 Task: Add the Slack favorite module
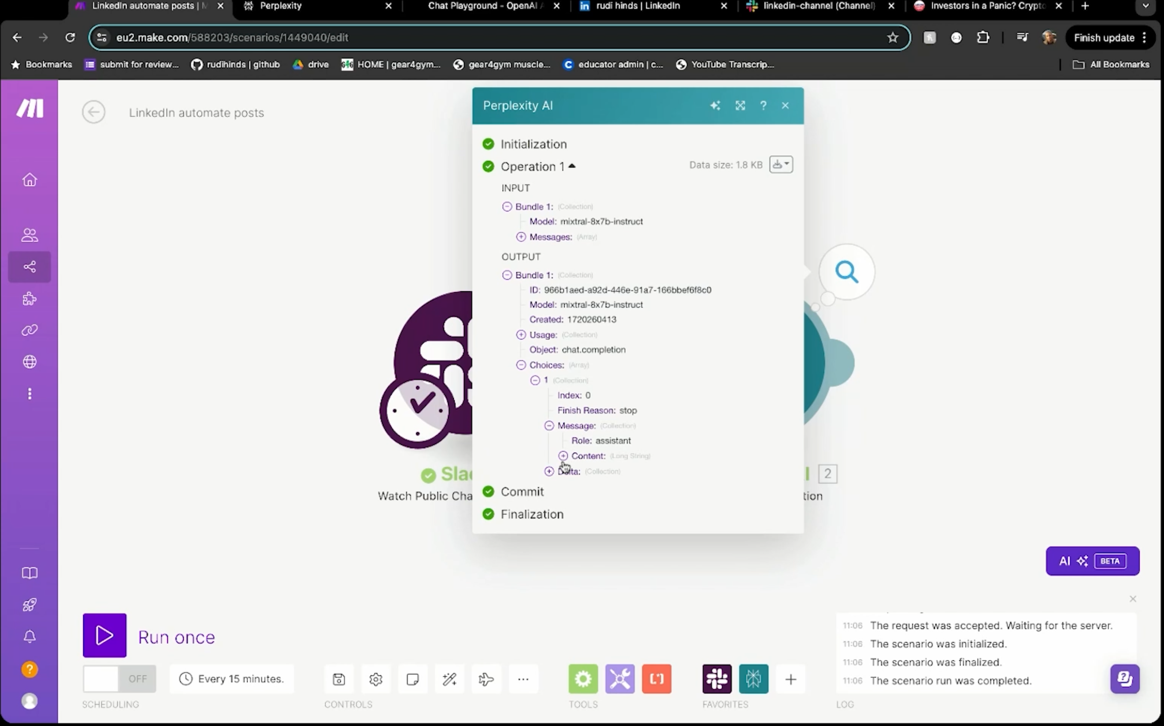[716, 679]
